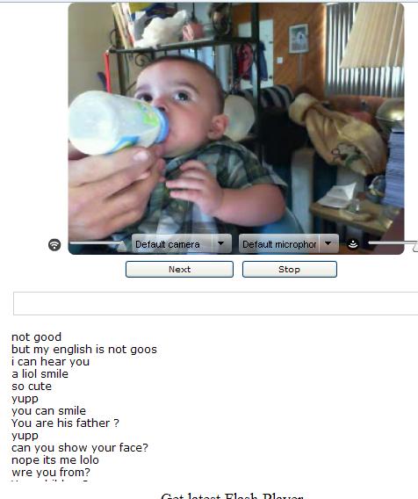Screen dimensions: 418x499
Task: Select the "nope its me lolo" reply
Action: (55, 459)
